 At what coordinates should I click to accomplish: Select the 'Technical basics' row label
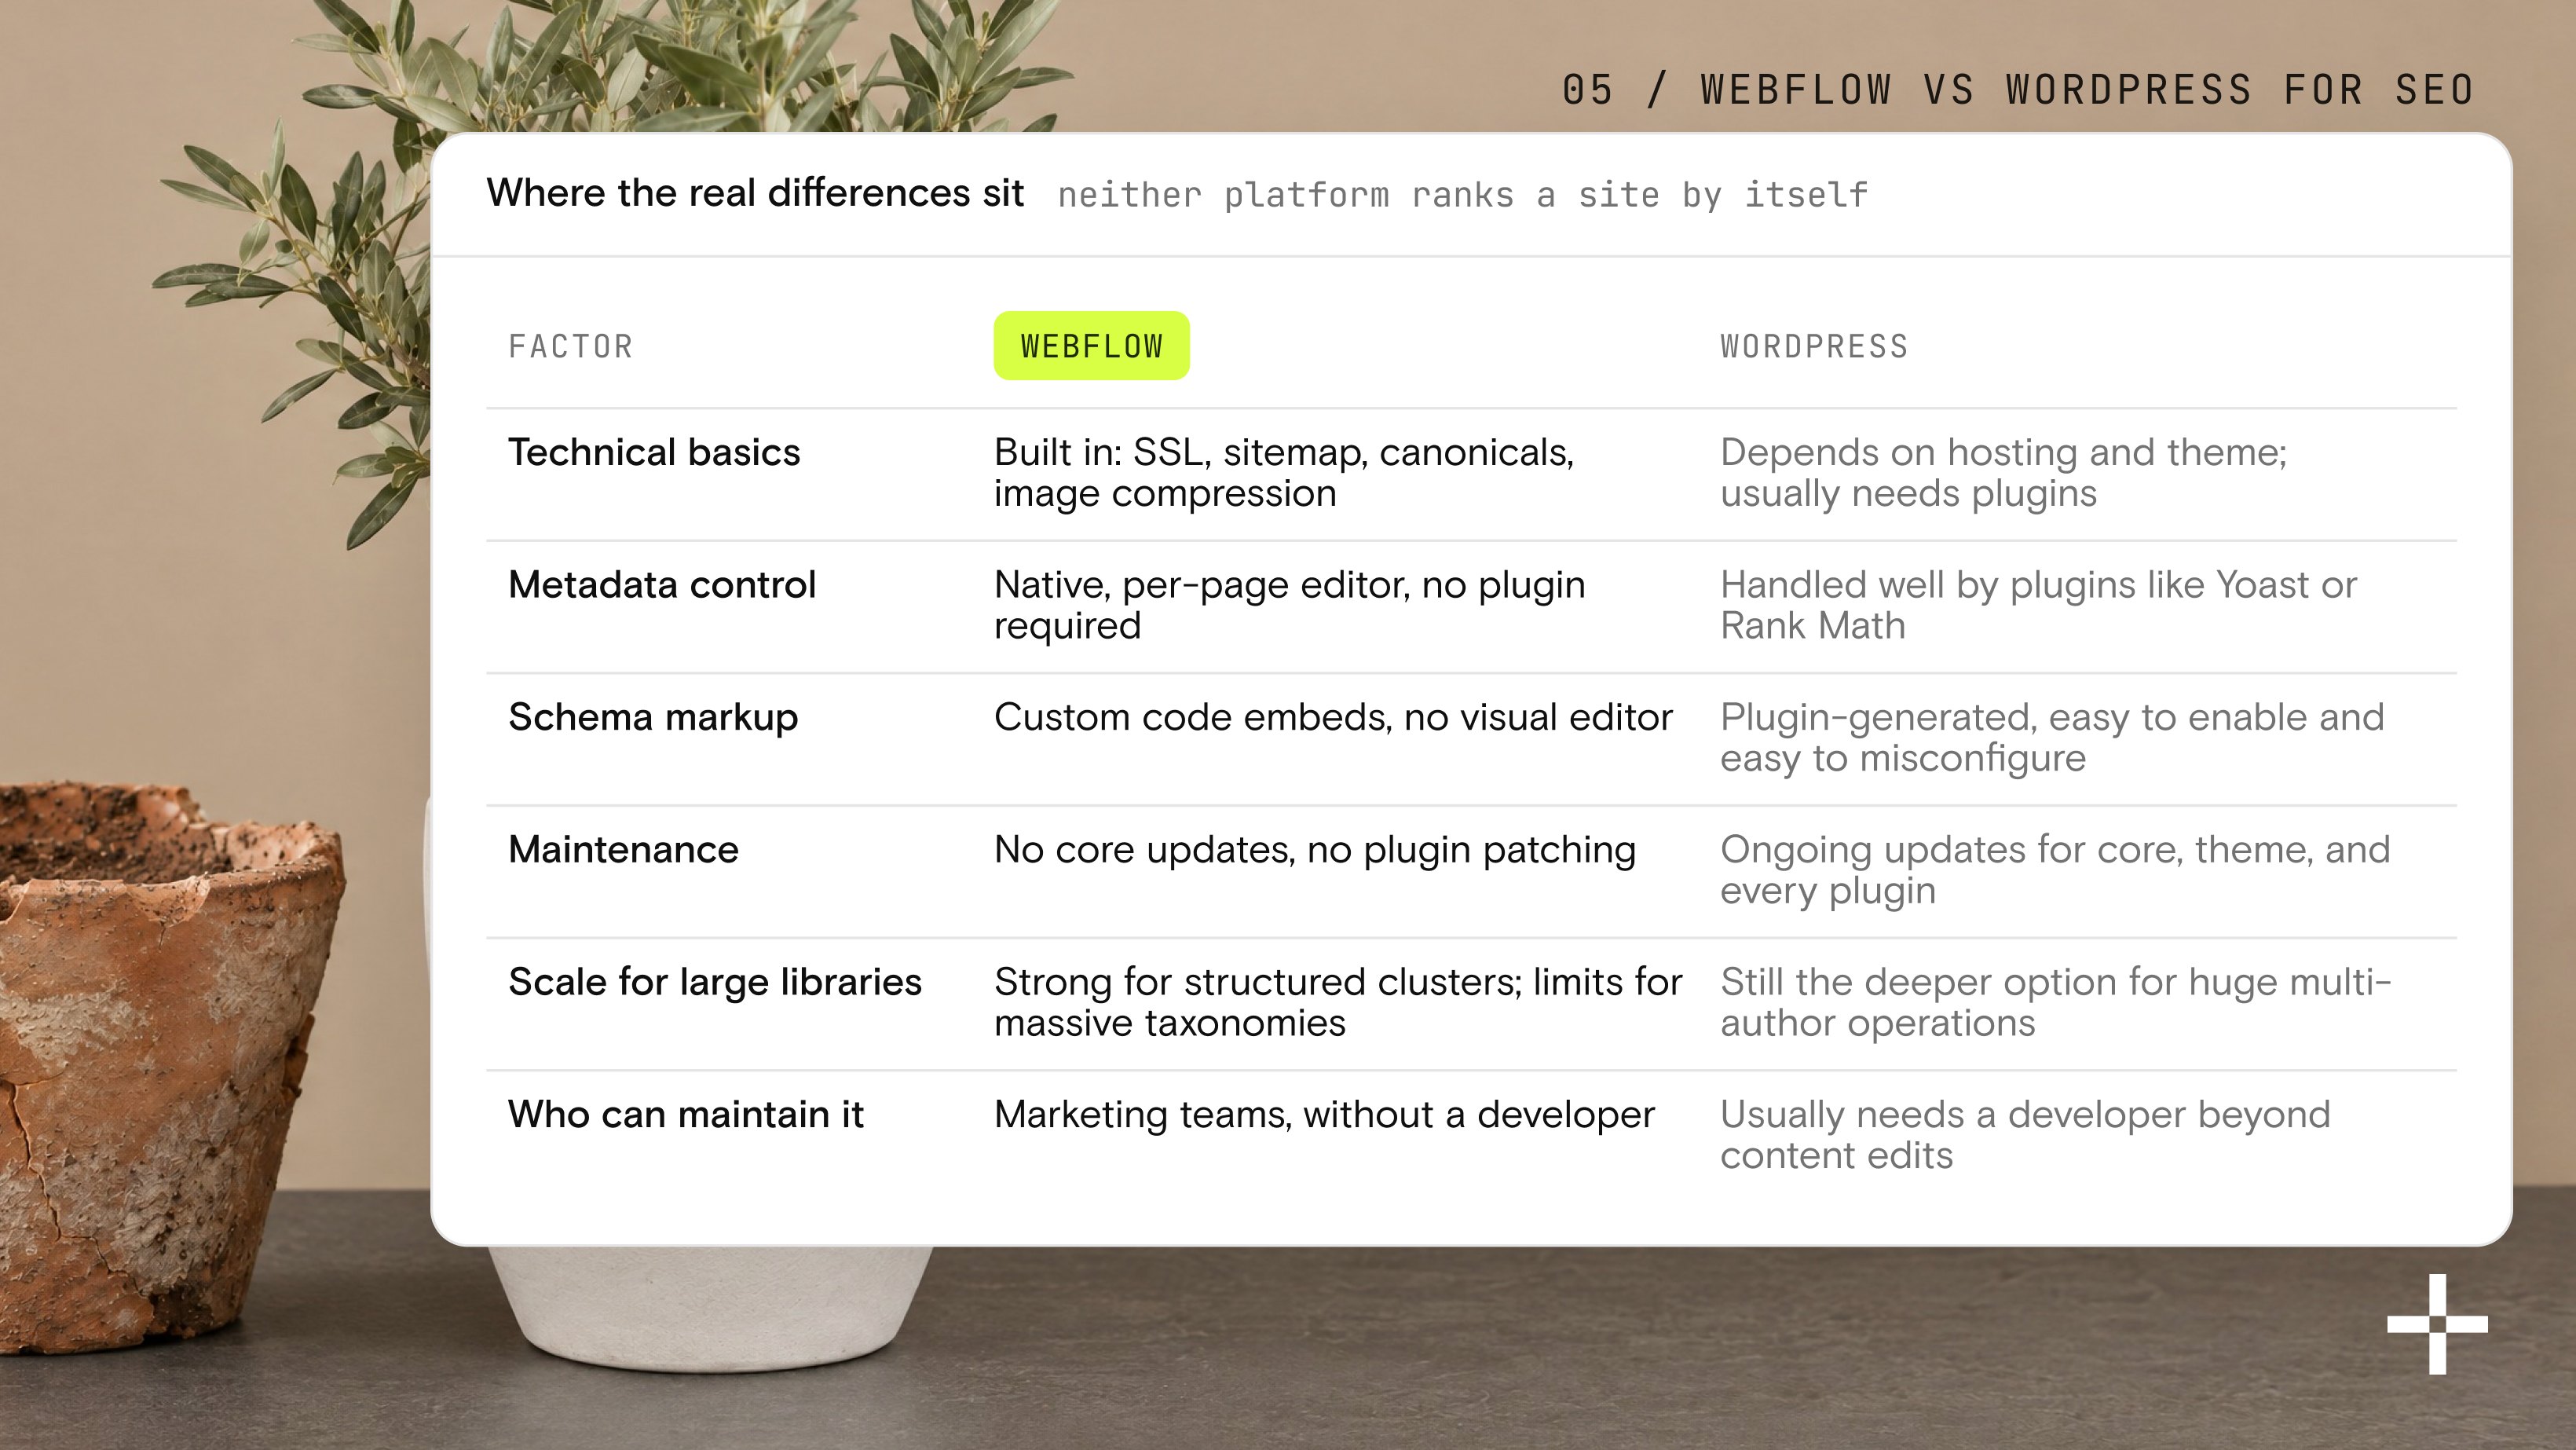654,452
